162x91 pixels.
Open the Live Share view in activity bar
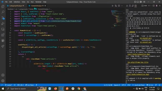tap(3, 46)
